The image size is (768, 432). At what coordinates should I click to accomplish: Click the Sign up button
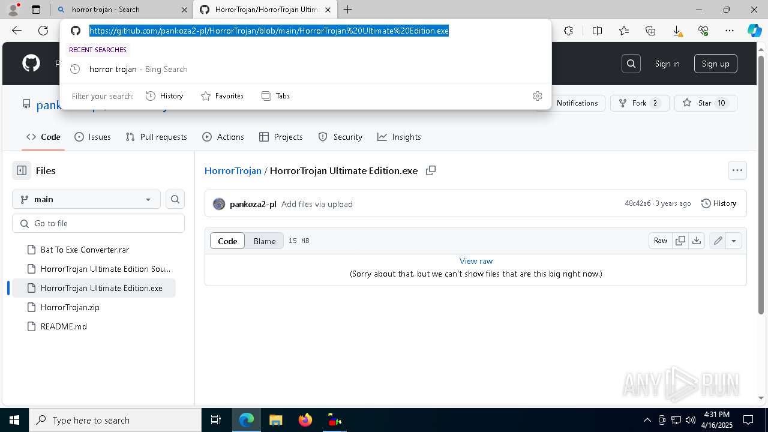click(x=715, y=64)
